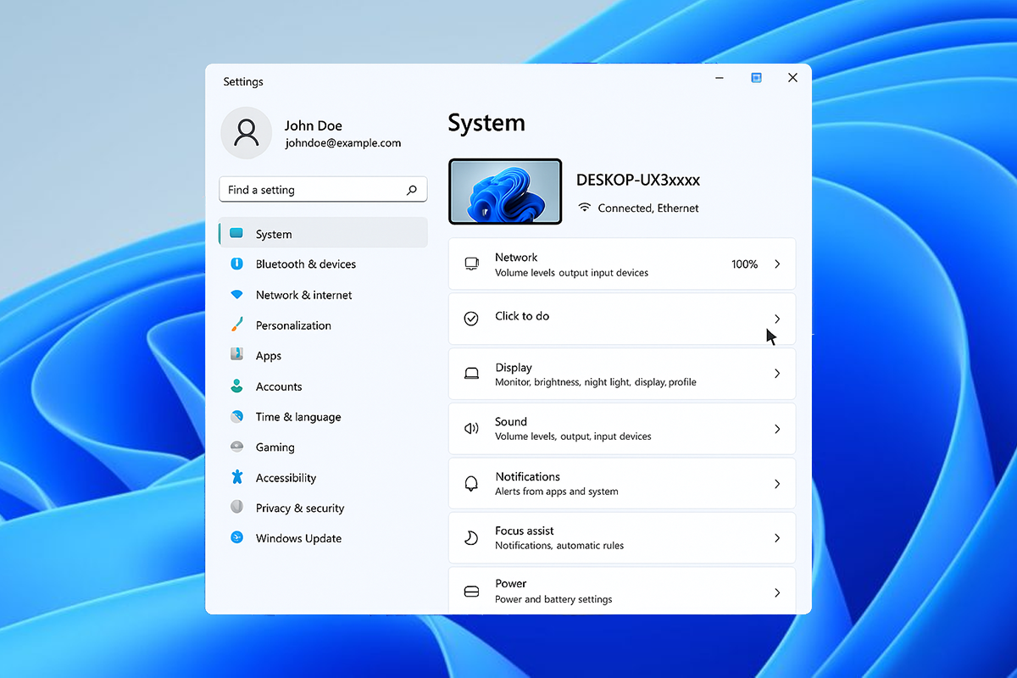Click the Power row battery icon
1017x678 pixels.
[471, 592]
